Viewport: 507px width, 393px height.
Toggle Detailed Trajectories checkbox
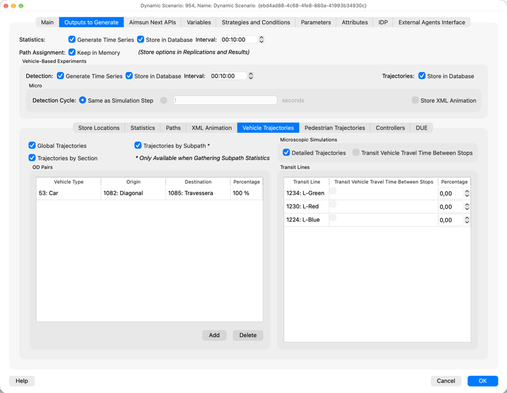(x=286, y=152)
